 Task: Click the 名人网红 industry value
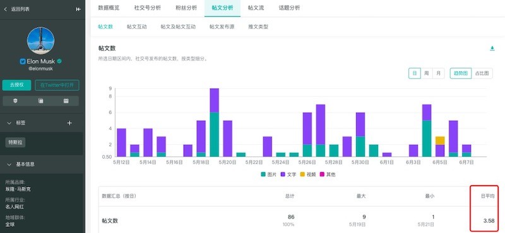(x=15, y=207)
